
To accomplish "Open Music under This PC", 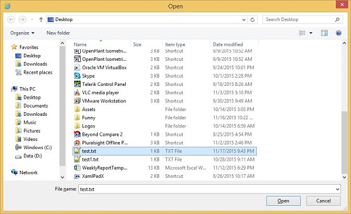I will tap(26, 122).
